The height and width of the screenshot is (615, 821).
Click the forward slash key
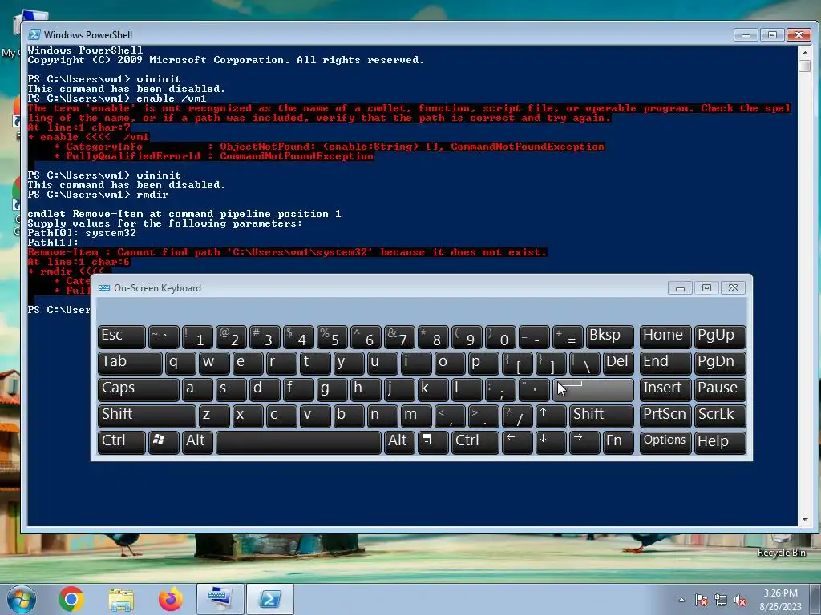tap(517, 416)
